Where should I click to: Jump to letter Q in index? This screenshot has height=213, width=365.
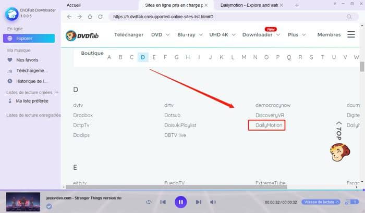coord(289,57)
